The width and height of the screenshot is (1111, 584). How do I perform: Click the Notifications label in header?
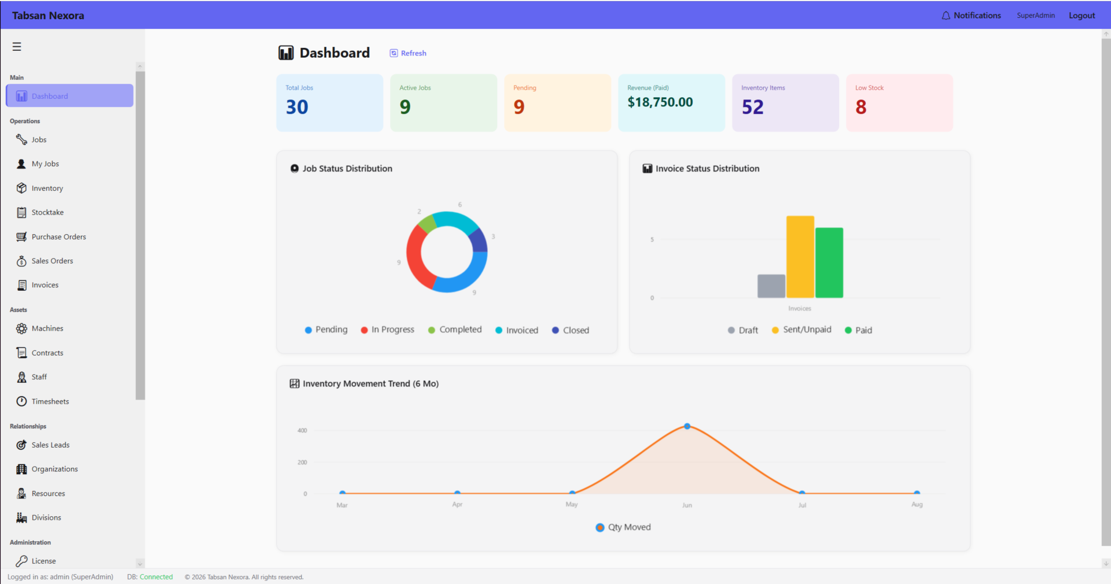pos(977,16)
